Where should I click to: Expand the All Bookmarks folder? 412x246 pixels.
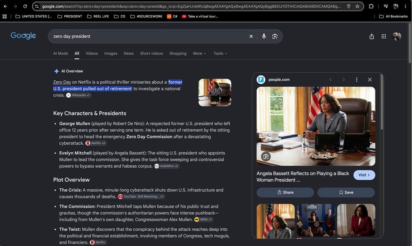tap(393, 16)
